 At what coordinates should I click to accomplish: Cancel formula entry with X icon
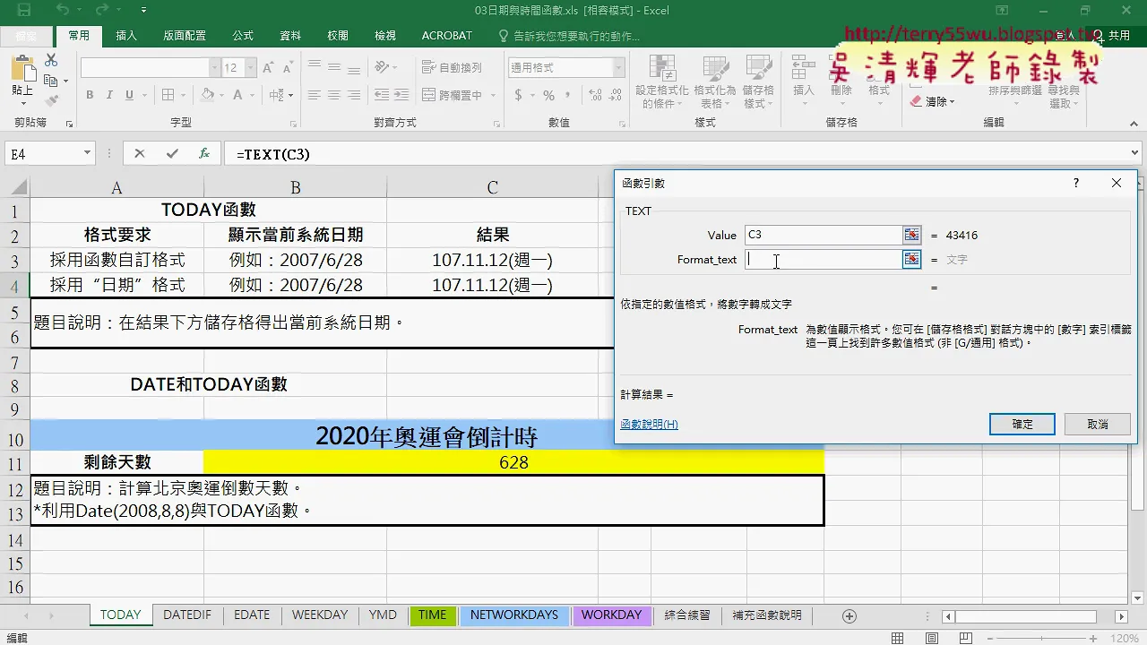(x=139, y=154)
